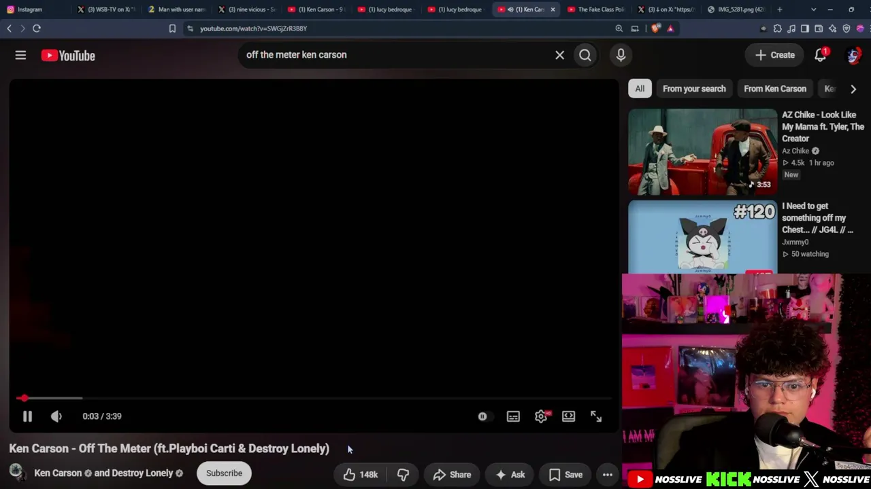Screen dimensions: 871x489
Task: Open the Jxmmy0 live stream thumbnail
Action: click(702, 237)
